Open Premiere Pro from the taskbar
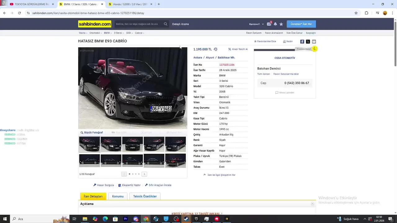This screenshot has height=223, width=397. click(126, 219)
